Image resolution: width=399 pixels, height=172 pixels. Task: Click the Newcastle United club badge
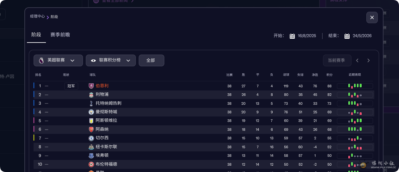click(x=91, y=147)
